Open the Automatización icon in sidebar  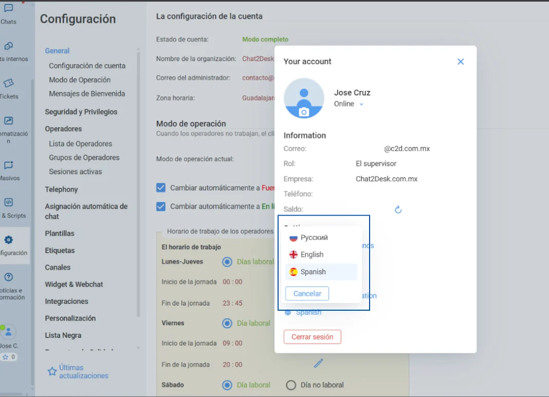8,121
